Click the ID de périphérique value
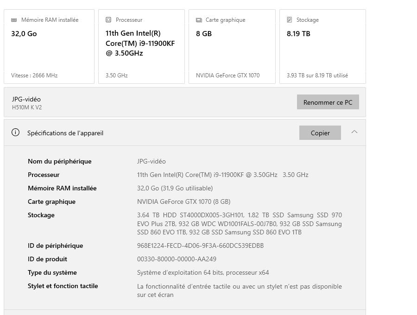Image resolution: width=417 pixels, height=315 pixels. coord(200,246)
